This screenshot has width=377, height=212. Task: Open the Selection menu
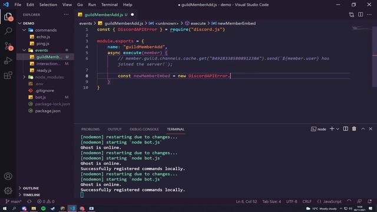click(x=48, y=5)
